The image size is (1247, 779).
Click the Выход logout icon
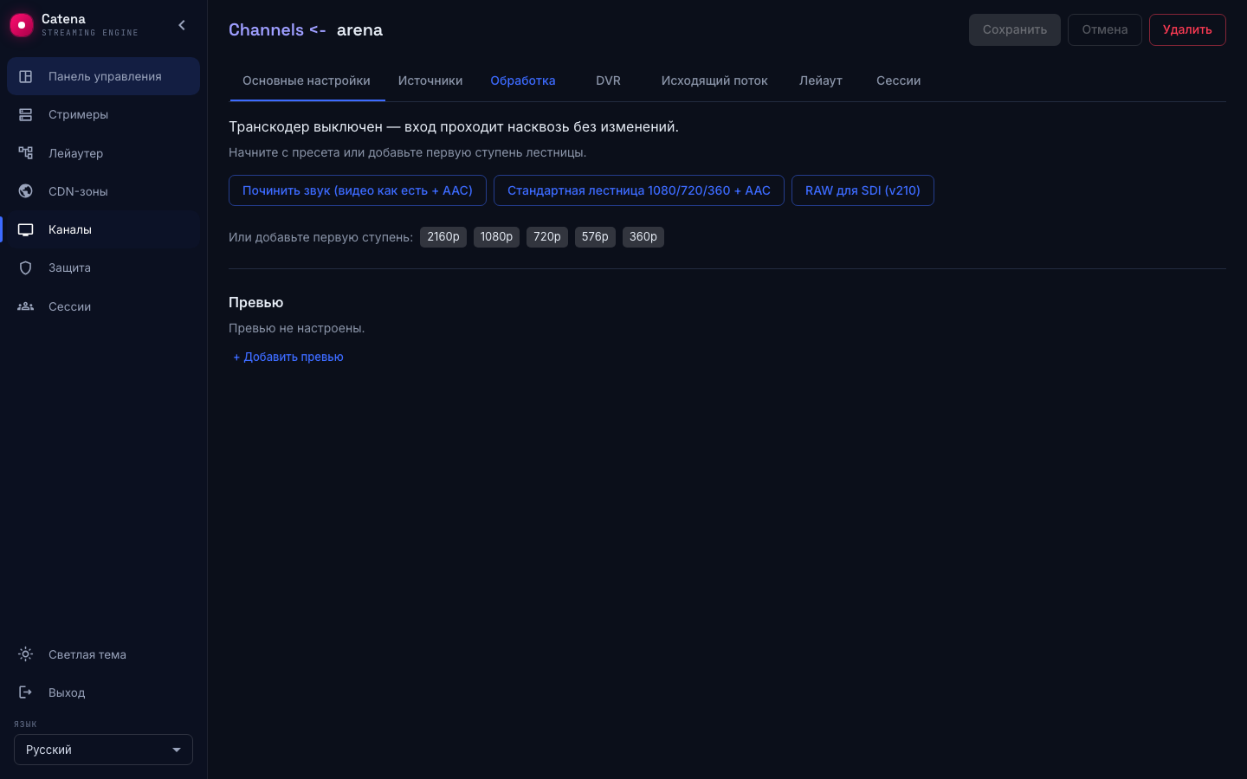tap(26, 692)
